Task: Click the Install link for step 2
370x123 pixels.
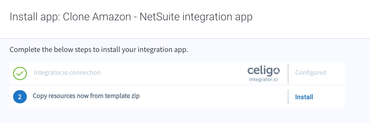Action: pos(304,97)
